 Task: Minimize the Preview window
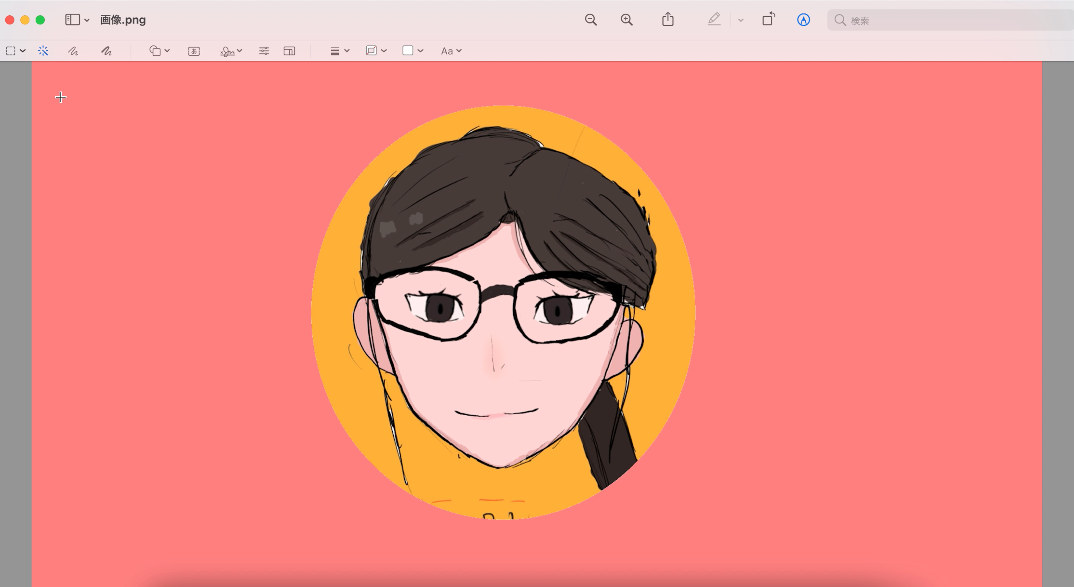[x=25, y=20]
